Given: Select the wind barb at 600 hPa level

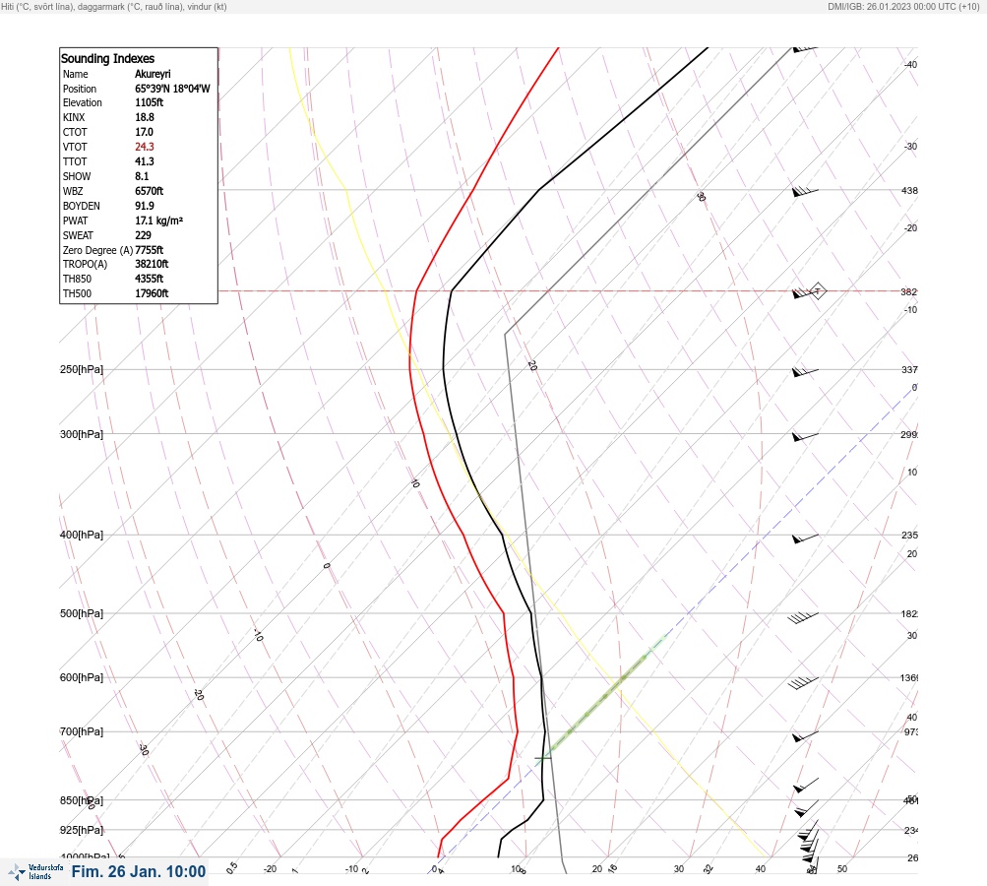Looking at the screenshot, I should point(803,682).
